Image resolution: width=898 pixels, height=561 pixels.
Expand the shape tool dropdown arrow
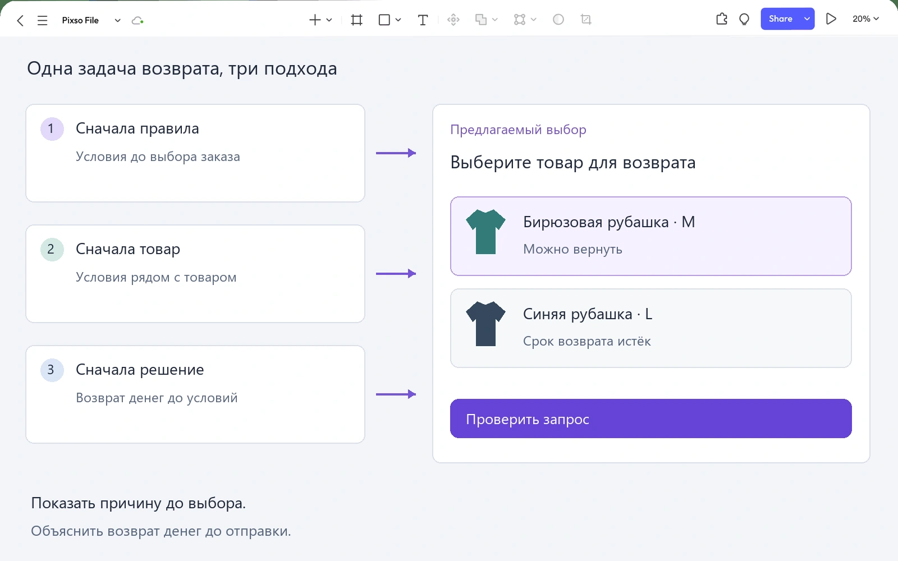pyautogui.click(x=398, y=20)
